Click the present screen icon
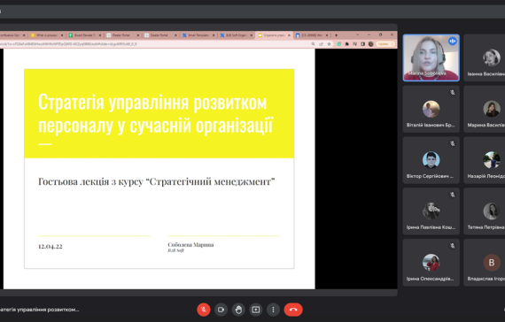505x322 pixels. coord(256,310)
